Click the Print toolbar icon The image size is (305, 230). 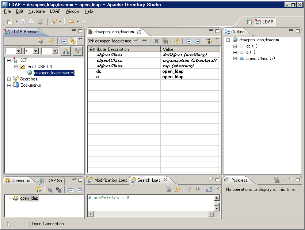pos(31,22)
